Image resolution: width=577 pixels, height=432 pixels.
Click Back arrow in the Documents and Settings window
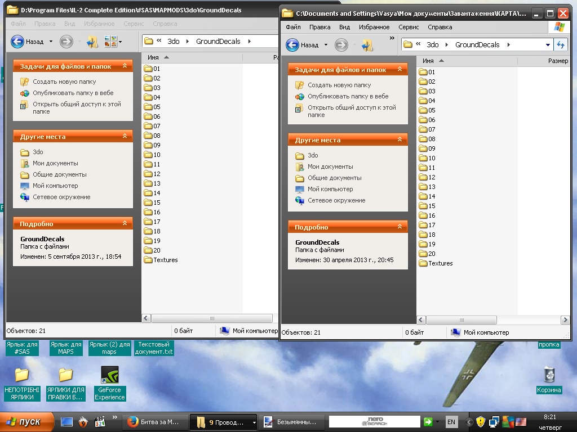(293, 45)
